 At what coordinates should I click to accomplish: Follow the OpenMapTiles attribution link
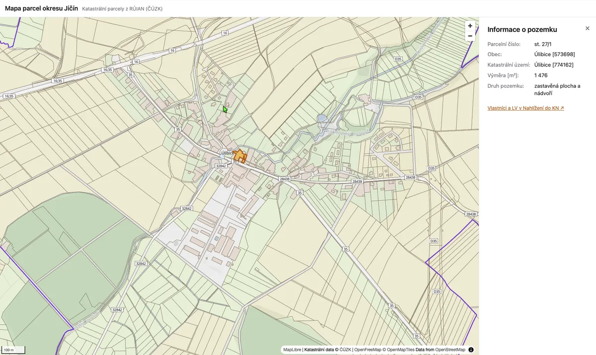(398, 350)
